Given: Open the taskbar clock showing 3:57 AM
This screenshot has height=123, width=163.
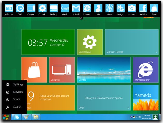Looking at the screenshot, I should (147, 117).
